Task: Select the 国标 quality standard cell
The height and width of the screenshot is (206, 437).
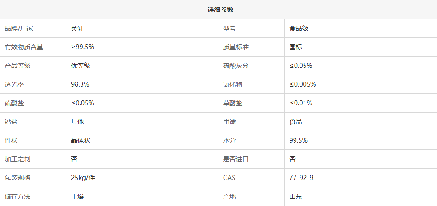Action: pyautogui.click(x=296, y=47)
